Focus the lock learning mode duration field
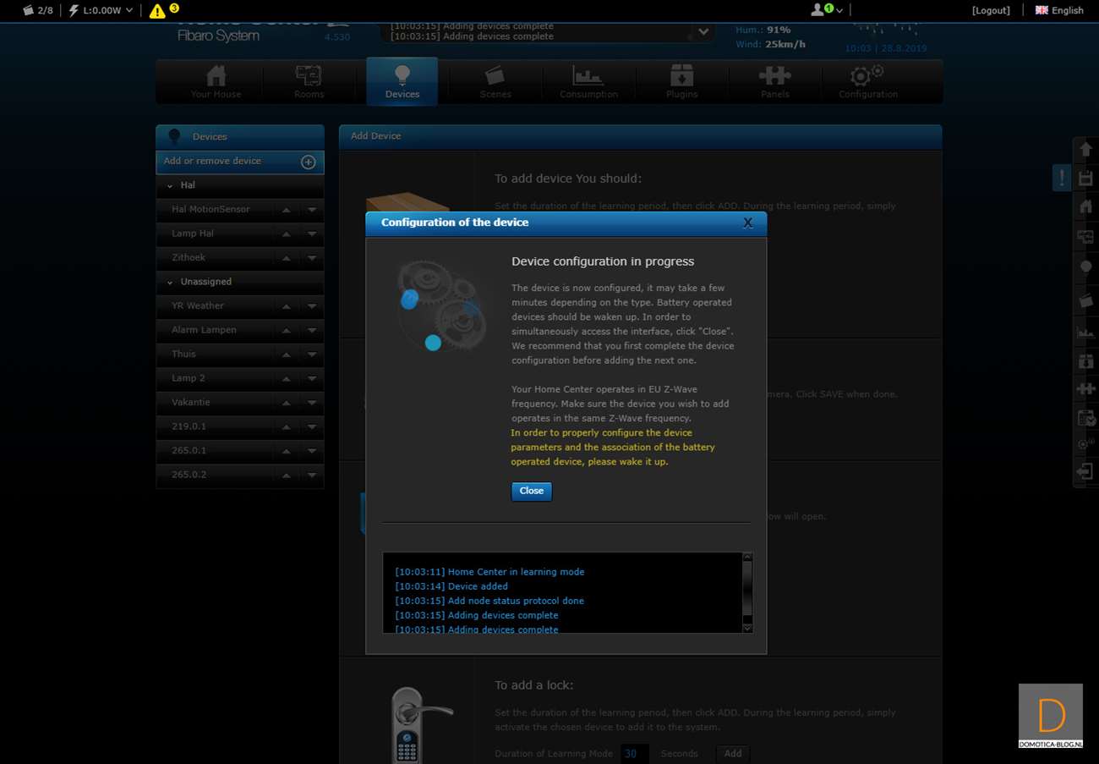This screenshot has width=1099, height=764. 635,754
